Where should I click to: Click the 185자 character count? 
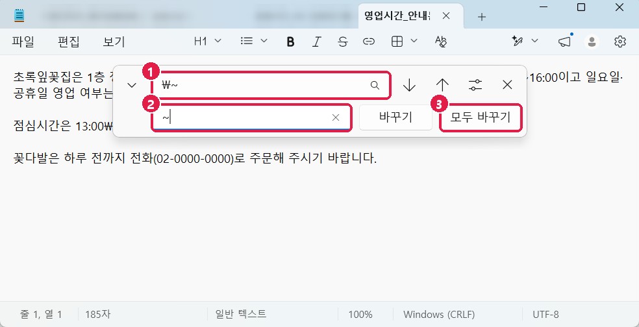point(98,315)
